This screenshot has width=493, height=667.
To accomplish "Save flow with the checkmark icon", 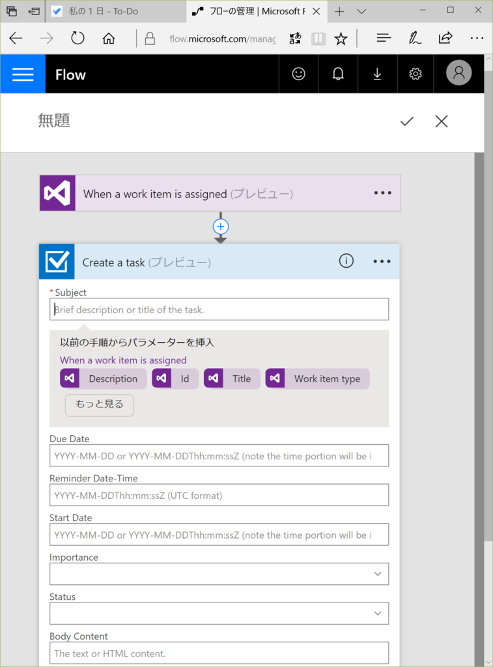I will (x=406, y=122).
